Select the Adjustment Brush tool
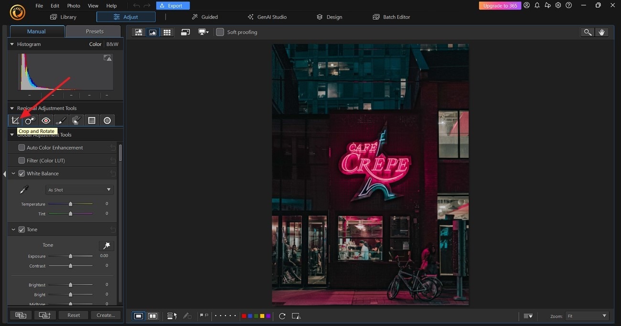 [x=61, y=120]
